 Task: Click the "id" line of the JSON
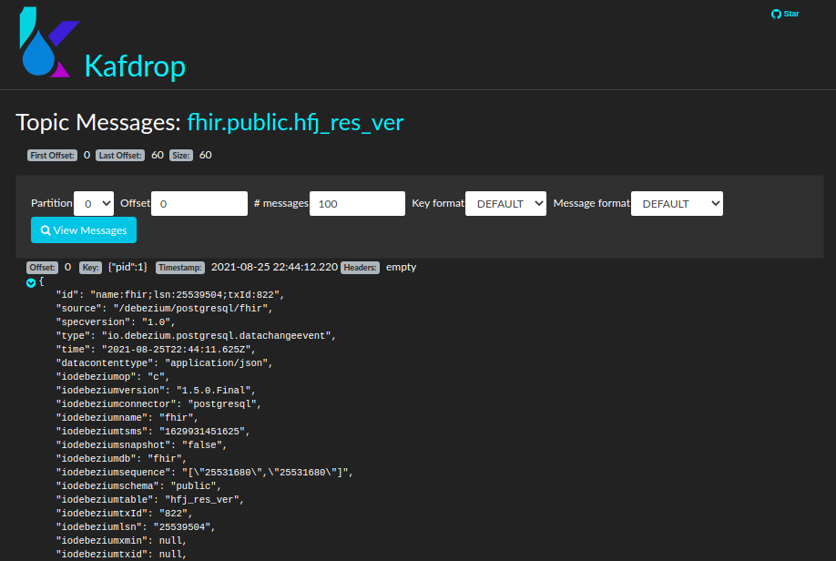pos(170,295)
